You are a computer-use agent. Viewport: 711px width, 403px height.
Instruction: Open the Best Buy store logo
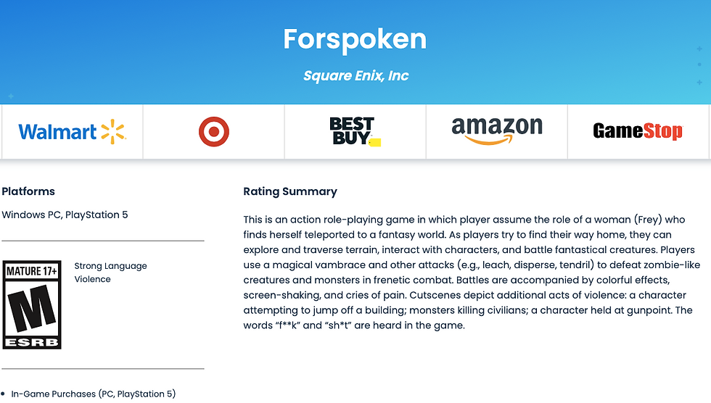[x=353, y=131]
